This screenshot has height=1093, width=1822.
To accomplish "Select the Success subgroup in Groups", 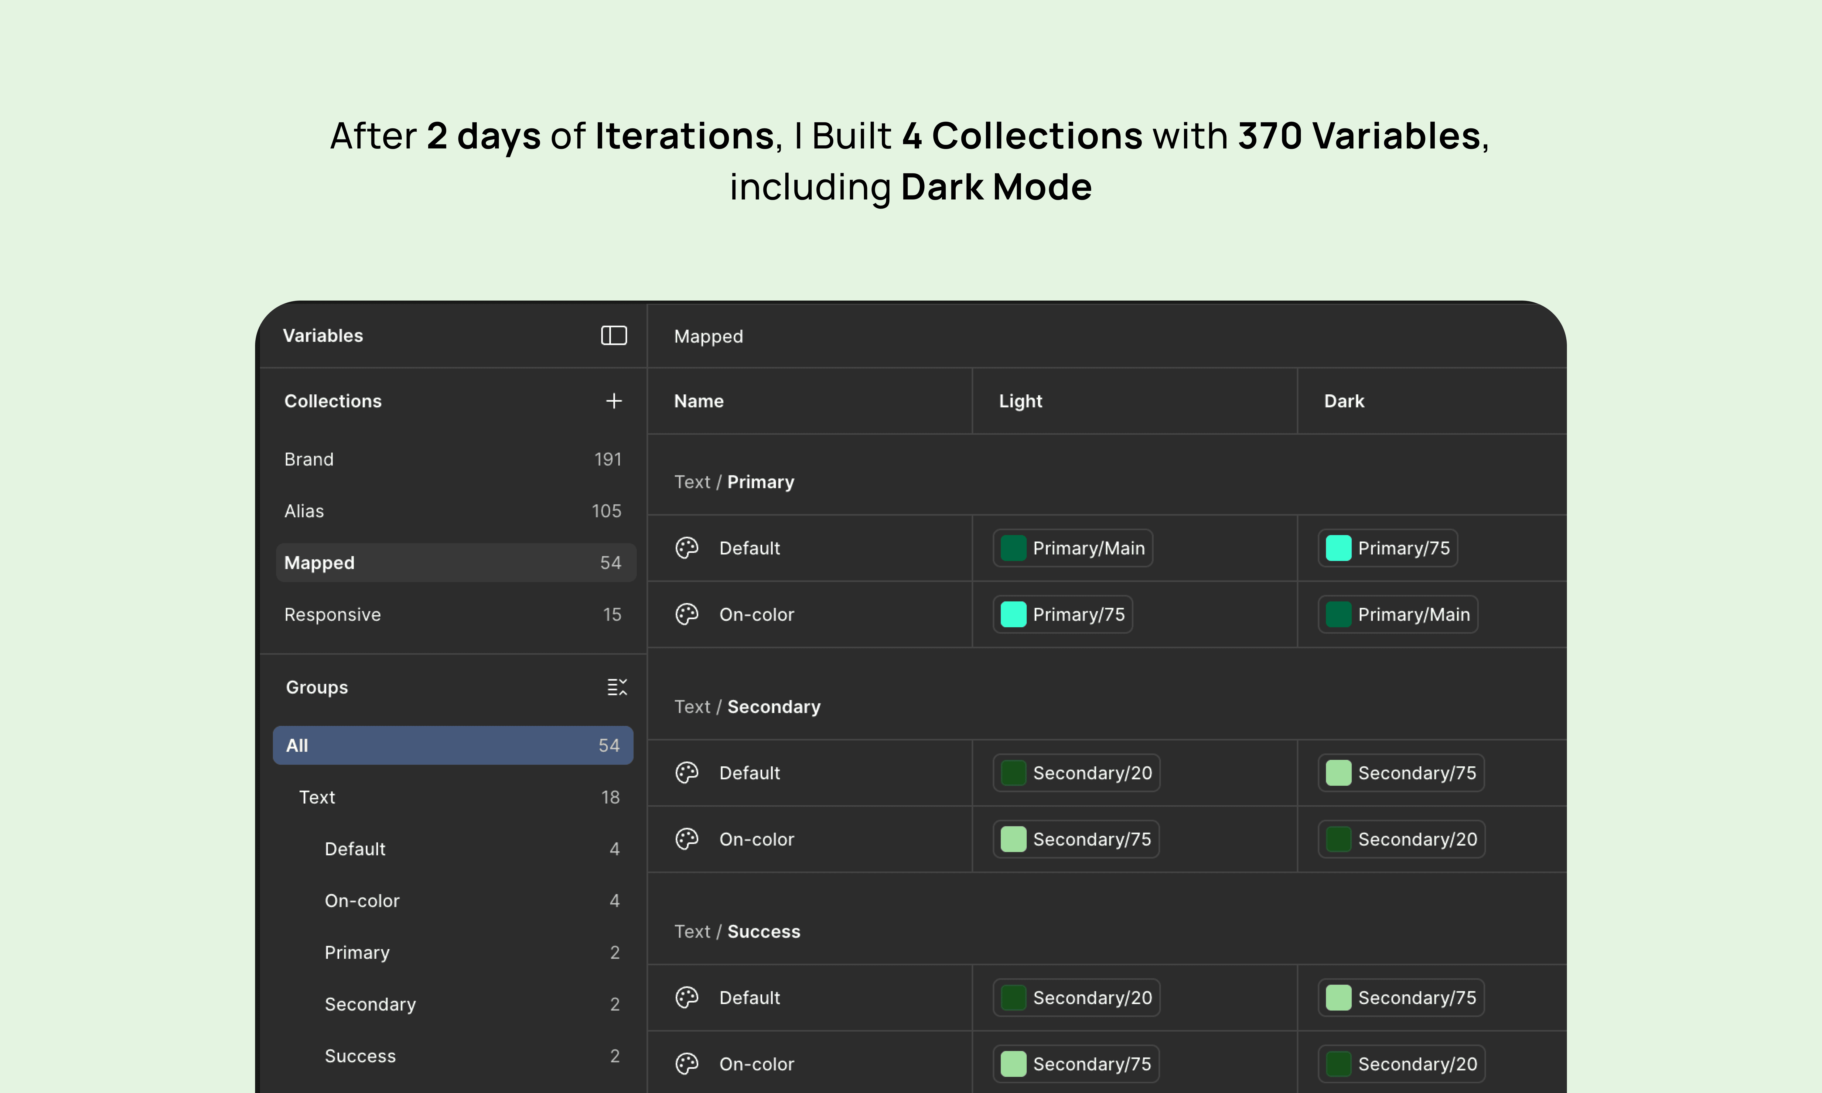I will pos(360,1055).
